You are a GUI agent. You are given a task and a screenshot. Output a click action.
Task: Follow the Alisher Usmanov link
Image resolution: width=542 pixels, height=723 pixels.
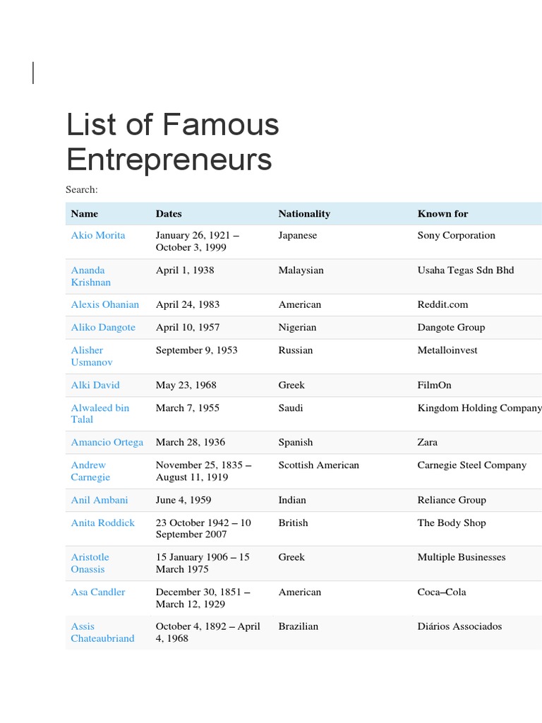pyautogui.click(x=91, y=356)
